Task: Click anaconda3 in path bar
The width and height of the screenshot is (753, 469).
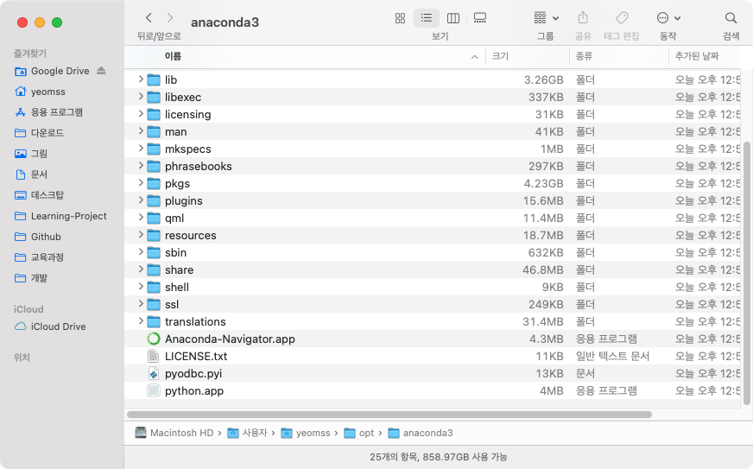Action: point(421,433)
